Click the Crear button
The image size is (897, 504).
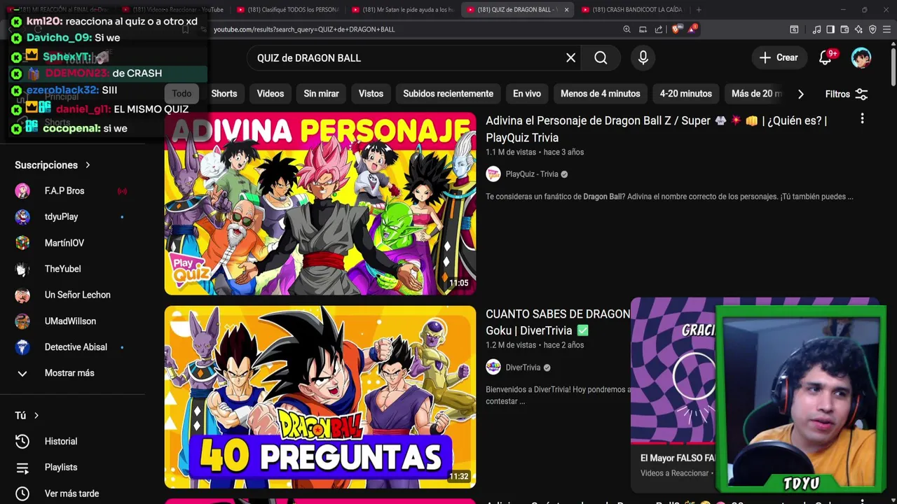(x=779, y=58)
